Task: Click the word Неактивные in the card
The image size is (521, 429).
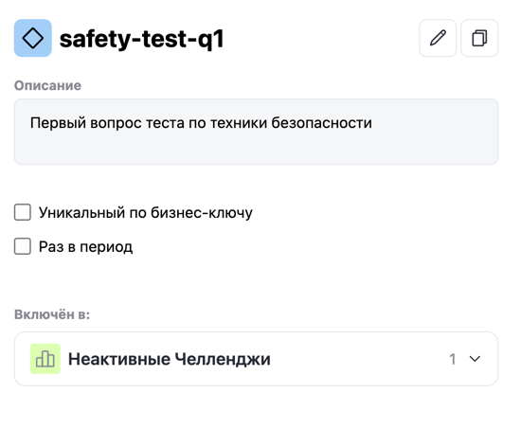Action: [x=119, y=359]
